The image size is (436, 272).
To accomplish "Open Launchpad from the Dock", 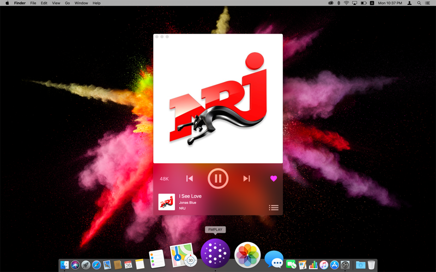I will [86, 265].
